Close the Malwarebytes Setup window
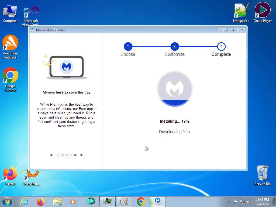 click(x=241, y=30)
